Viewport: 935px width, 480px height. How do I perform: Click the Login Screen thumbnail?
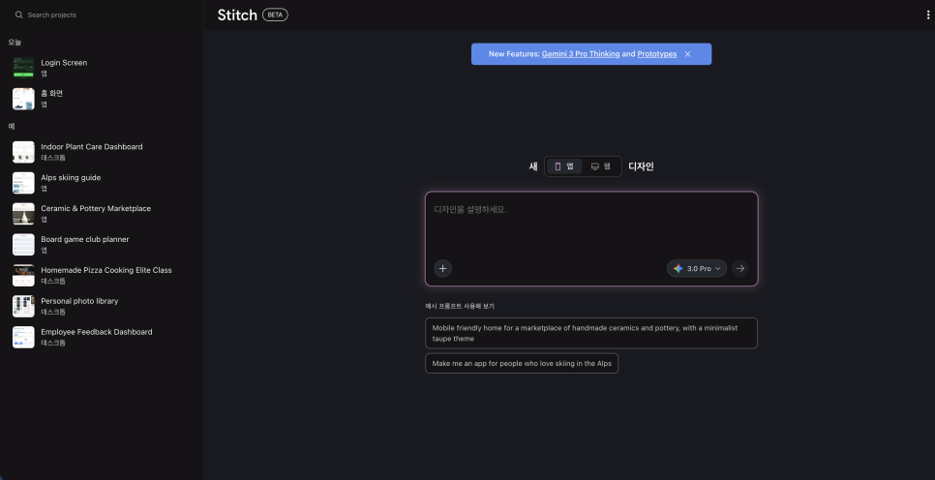(24, 68)
